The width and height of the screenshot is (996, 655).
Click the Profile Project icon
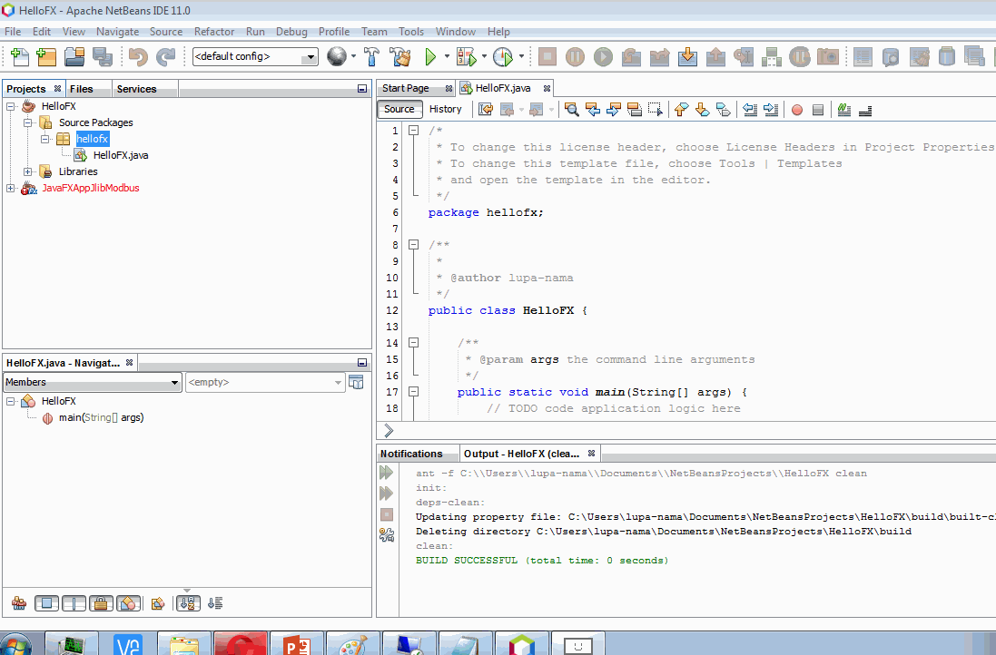point(503,57)
